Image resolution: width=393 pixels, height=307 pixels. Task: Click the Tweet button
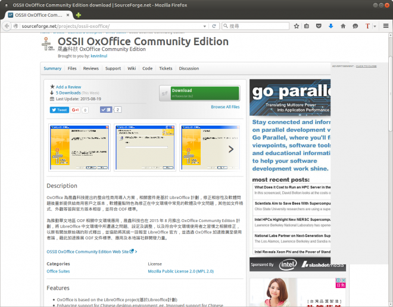(x=60, y=110)
